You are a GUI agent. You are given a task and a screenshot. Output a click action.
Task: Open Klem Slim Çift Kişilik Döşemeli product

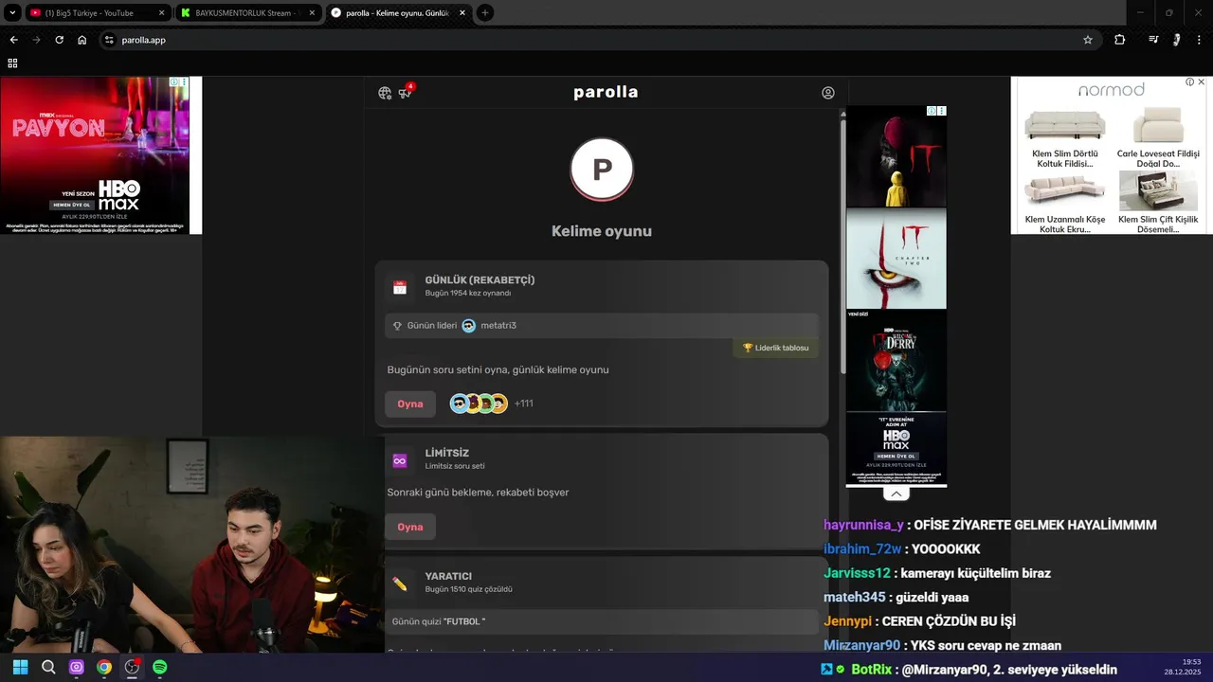point(1158,203)
